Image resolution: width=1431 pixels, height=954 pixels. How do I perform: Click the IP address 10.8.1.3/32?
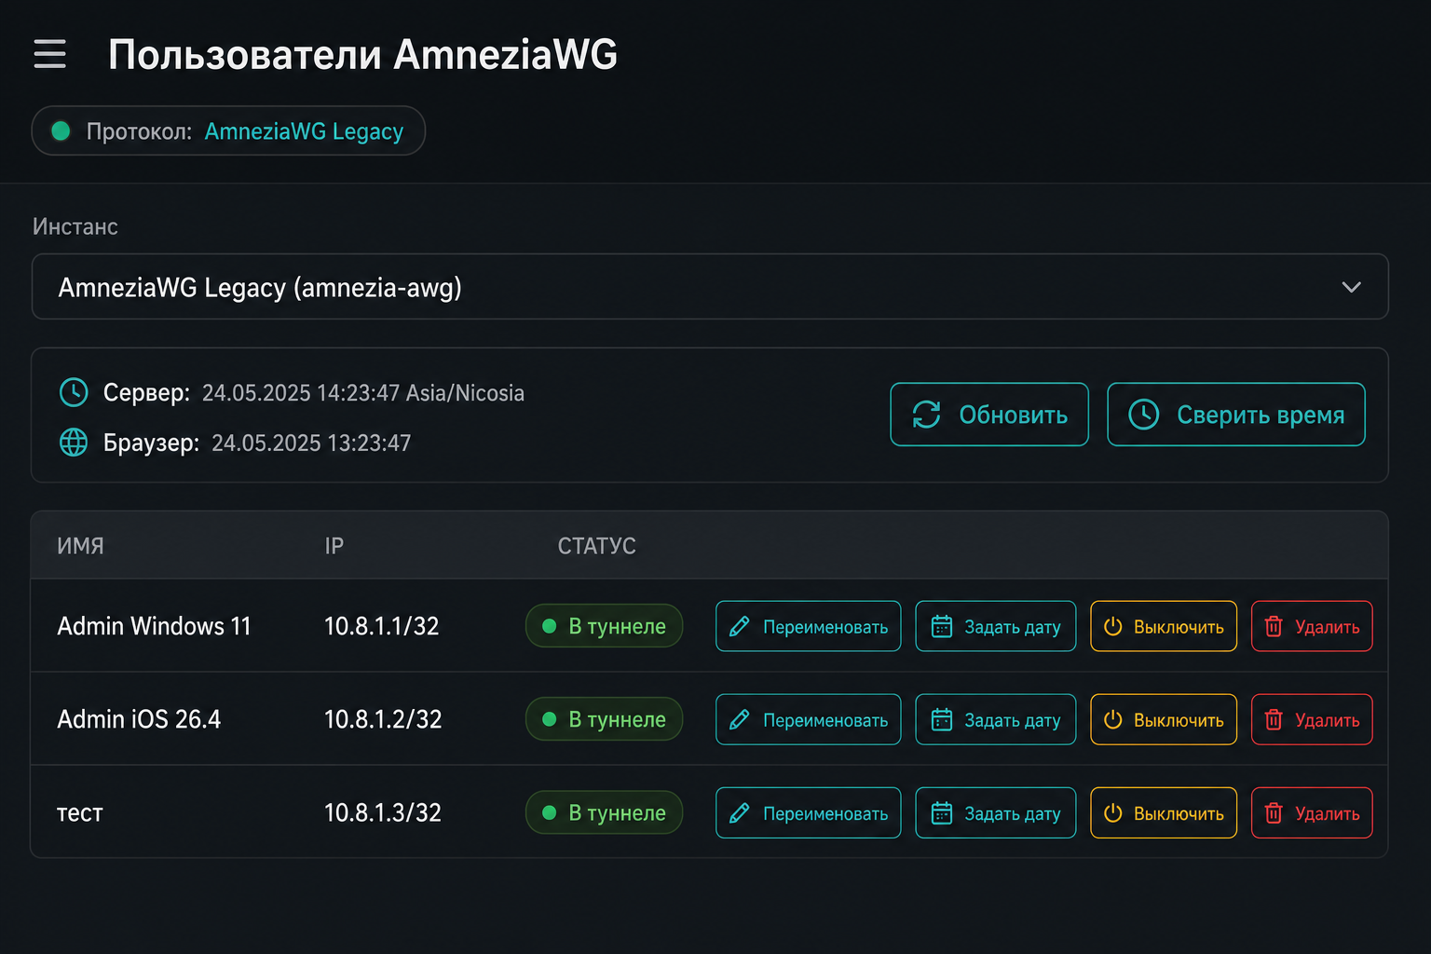click(x=382, y=812)
